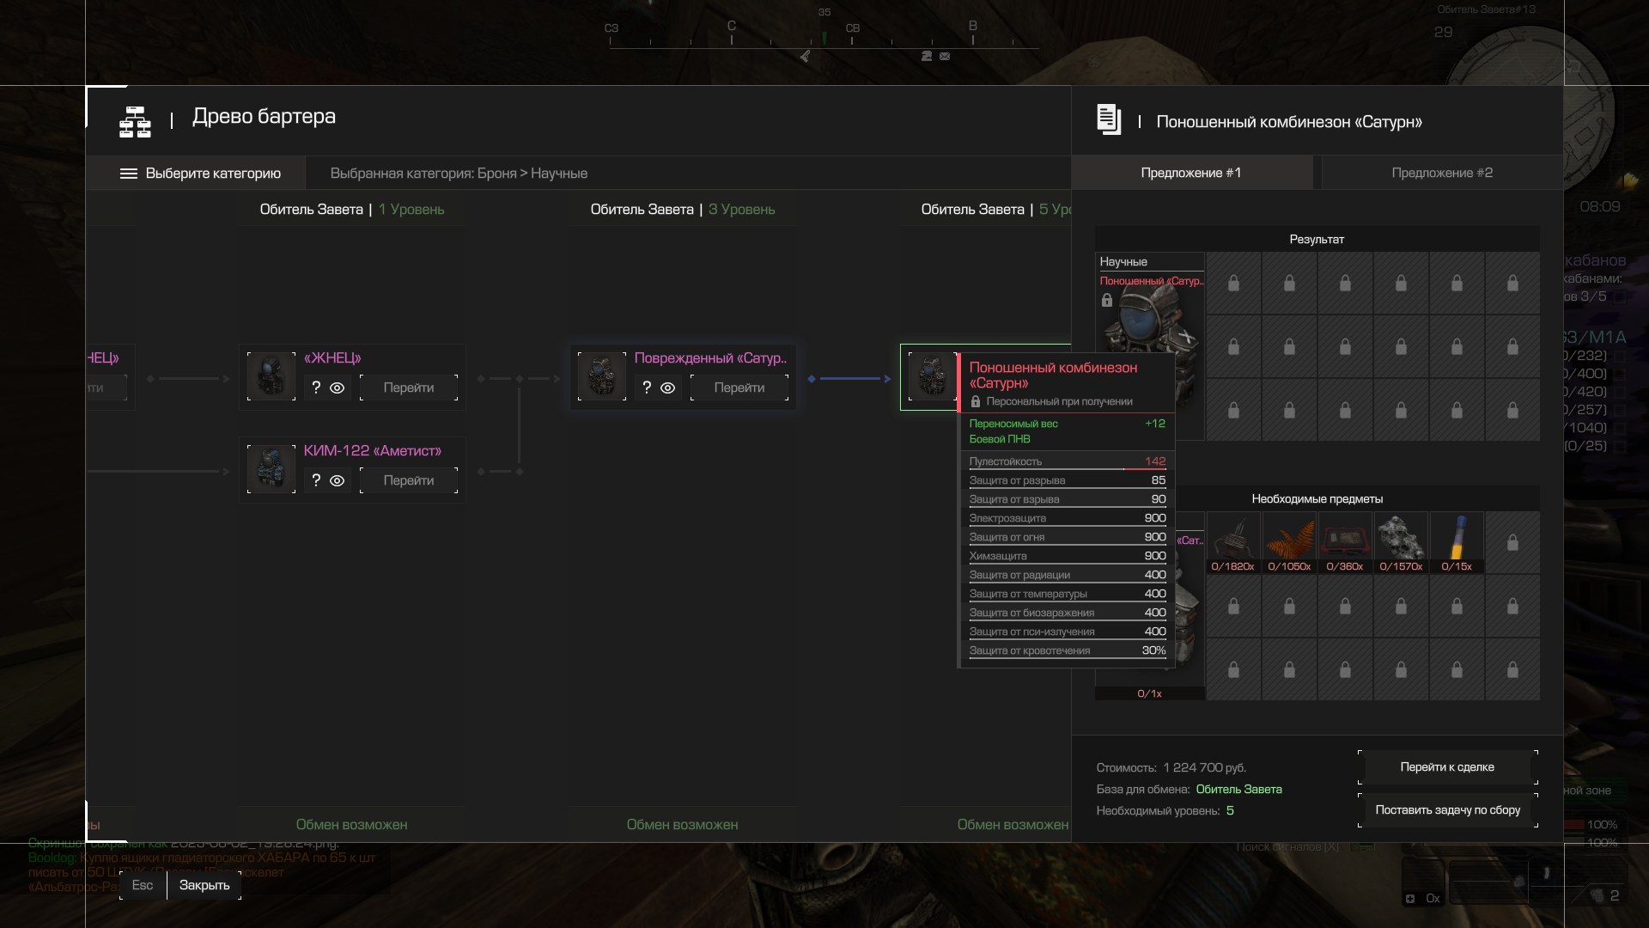This screenshot has height=928, width=1649.
Task: Click Обмен возможен under level 1 column
Action: 352,824
